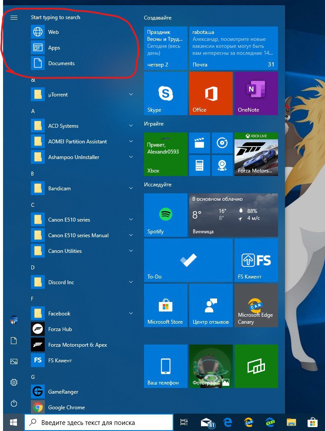Expand the Ashampoo UnInstaller folder
The image size is (325, 431).
click(83, 157)
